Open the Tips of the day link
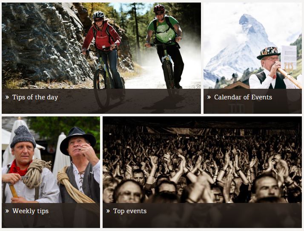This screenshot has height=231, width=304. click(x=35, y=97)
